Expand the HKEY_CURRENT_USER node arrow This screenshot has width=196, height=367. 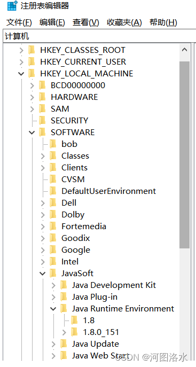tap(21, 62)
